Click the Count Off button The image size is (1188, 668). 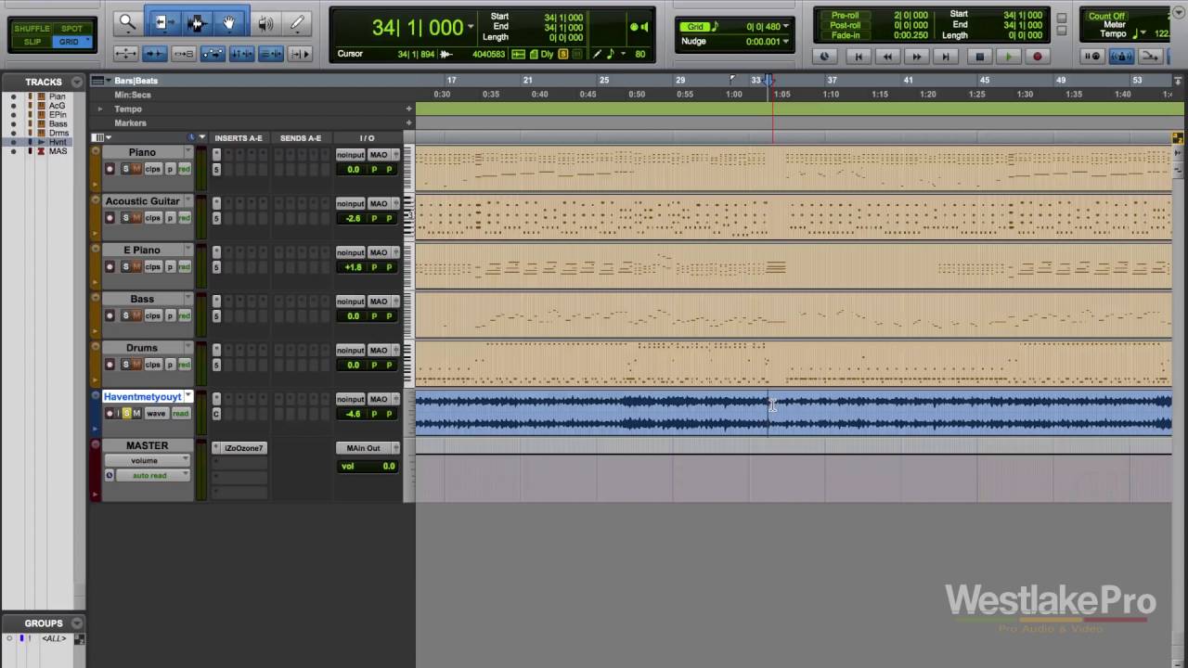coord(1106,16)
